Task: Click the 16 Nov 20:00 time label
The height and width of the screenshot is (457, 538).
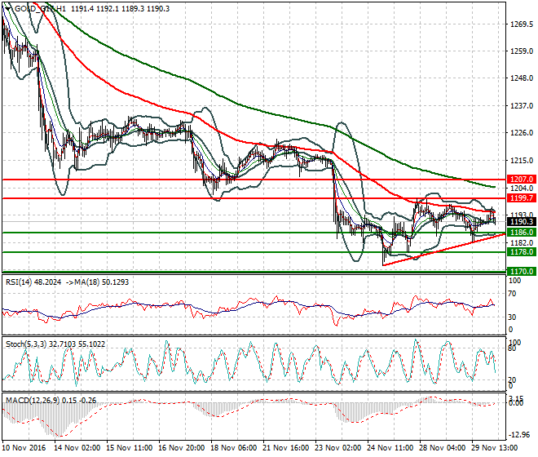Action: pyautogui.click(x=182, y=448)
